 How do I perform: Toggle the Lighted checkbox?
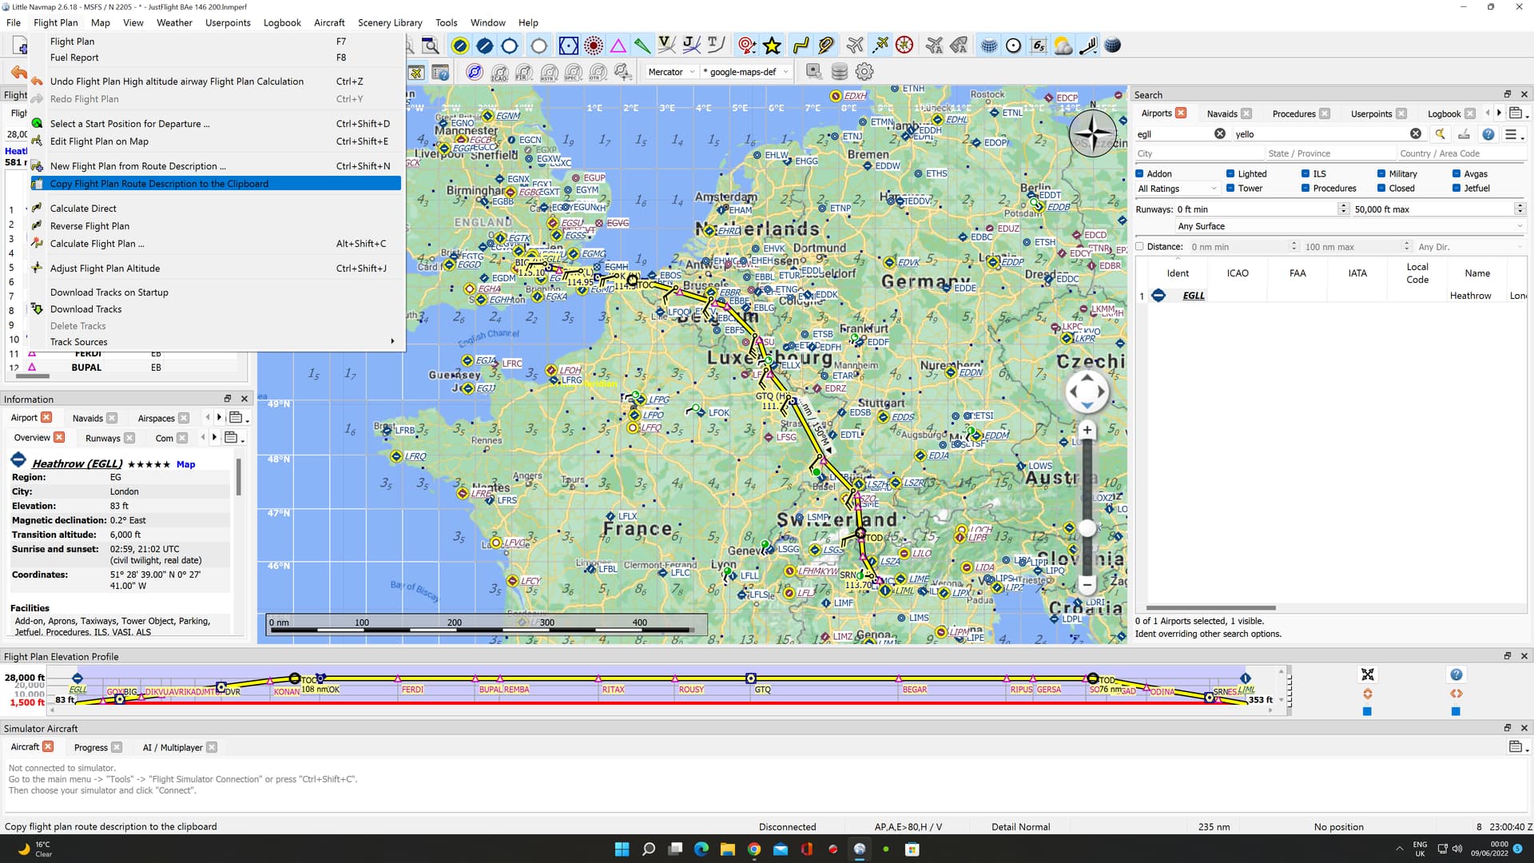1230,173
